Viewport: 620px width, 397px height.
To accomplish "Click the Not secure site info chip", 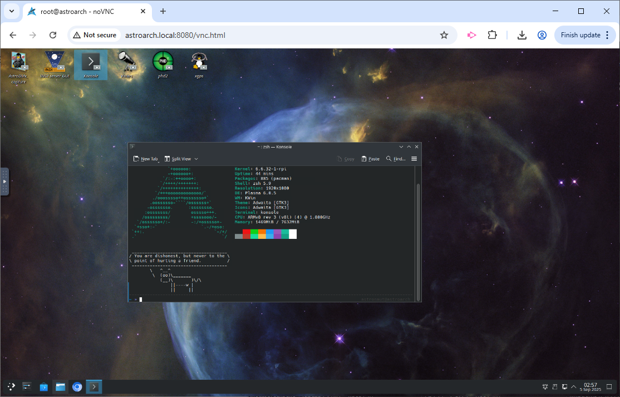I will pyautogui.click(x=95, y=35).
